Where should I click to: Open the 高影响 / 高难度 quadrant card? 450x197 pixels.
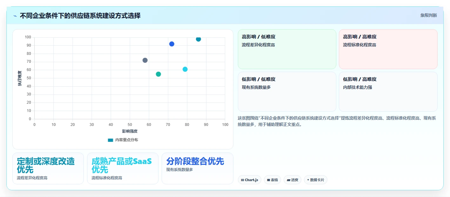[388, 49]
